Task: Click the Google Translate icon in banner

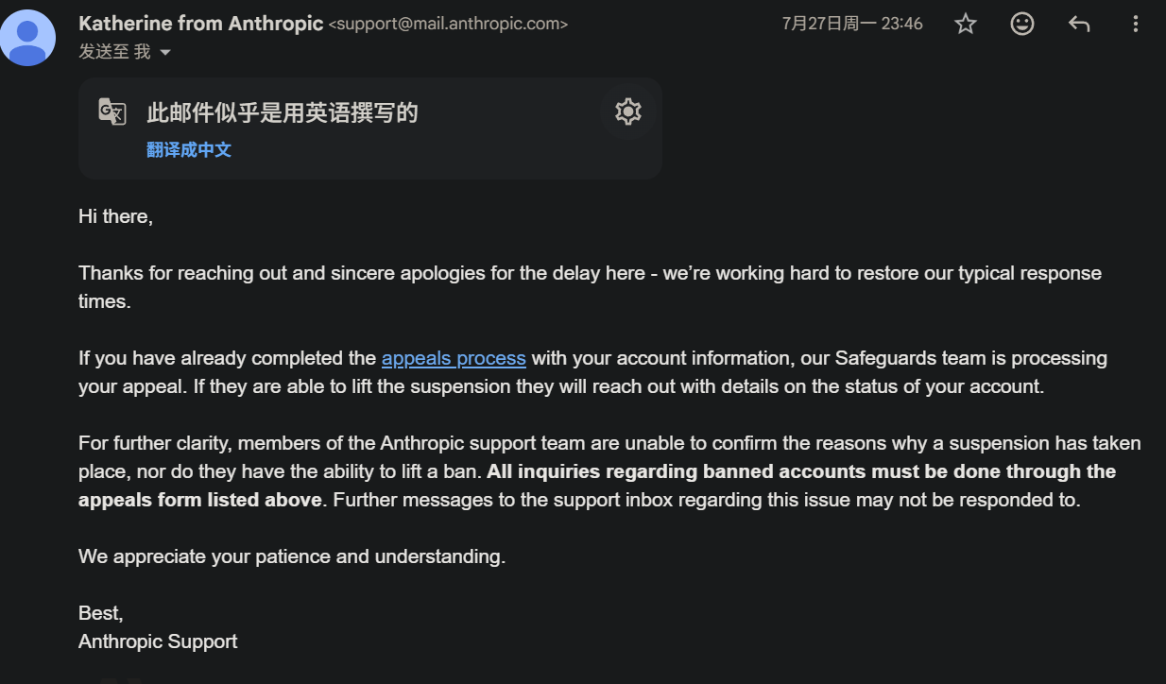Action: pyautogui.click(x=112, y=111)
